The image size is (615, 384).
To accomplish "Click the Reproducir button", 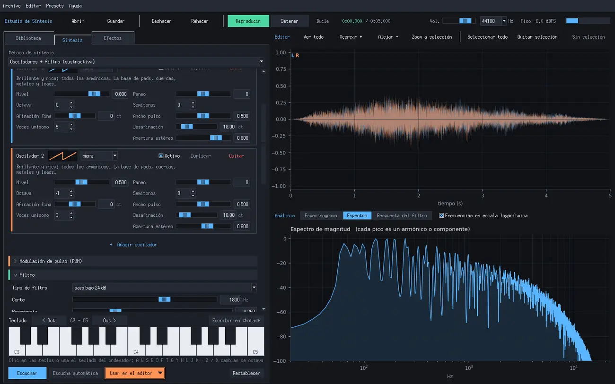I will click(248, 21).
